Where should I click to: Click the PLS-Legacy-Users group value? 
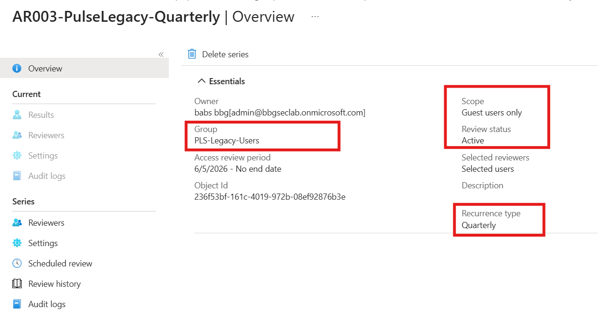227,141
